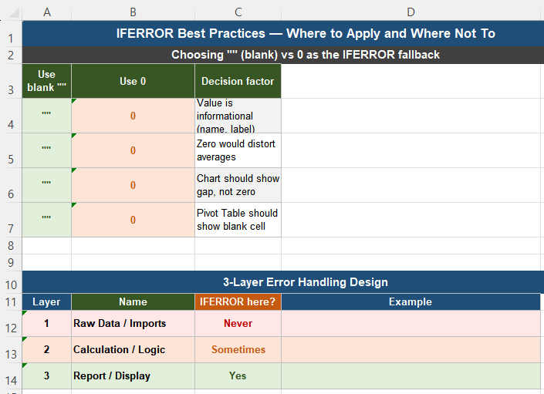Select 'Zero would distort averages' cell

click(238, 150)
